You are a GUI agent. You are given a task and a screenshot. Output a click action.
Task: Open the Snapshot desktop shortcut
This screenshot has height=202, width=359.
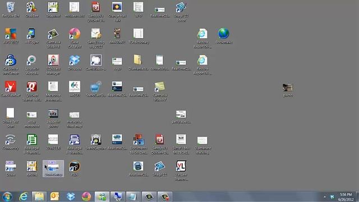[53, 10]
